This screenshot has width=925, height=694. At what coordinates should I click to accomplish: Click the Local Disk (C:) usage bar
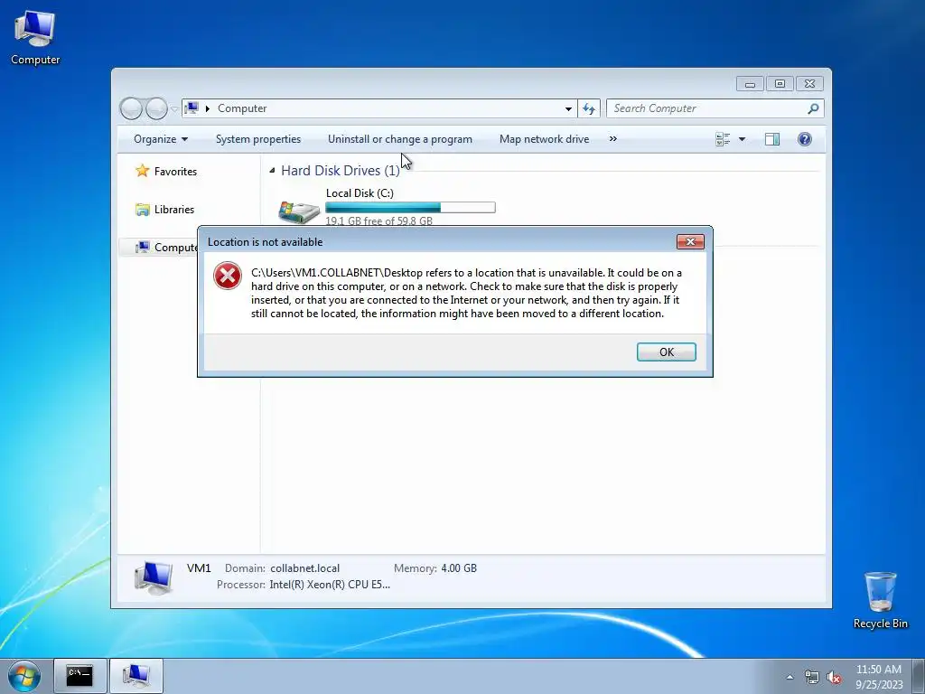(410, 207)
